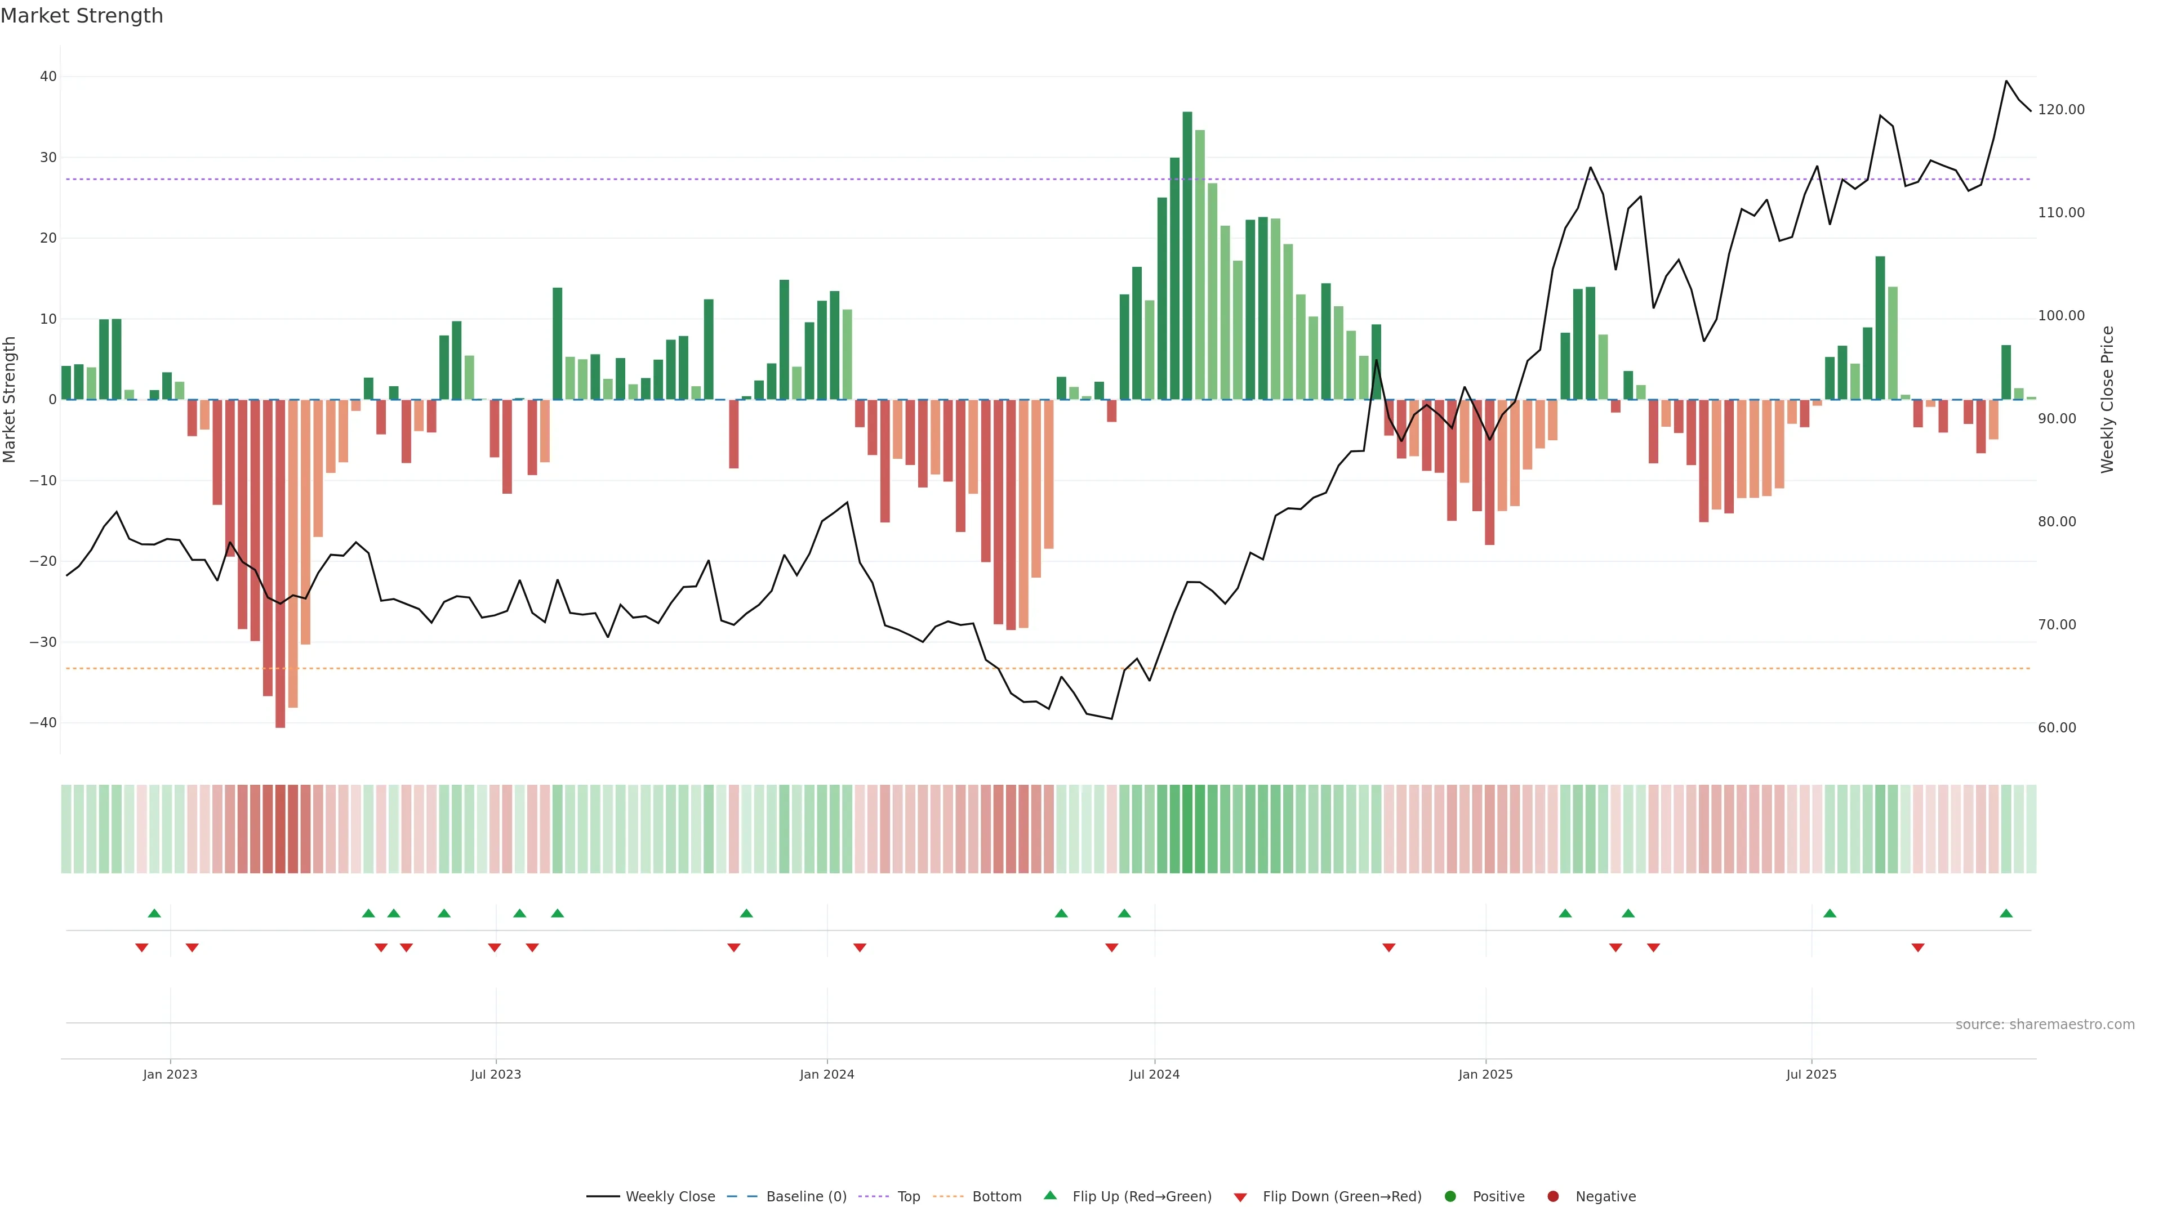This screenshot has height=1216, width=2163.
Task: Click the Weekly Close Price axis title
Action: 2107,400
